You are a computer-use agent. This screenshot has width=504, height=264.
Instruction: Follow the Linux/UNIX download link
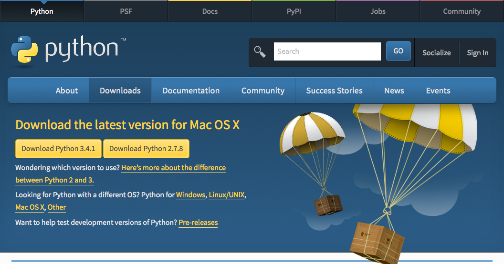tap(227, 195)
